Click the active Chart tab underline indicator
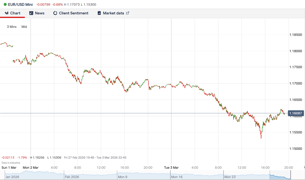The image size is (305, 180). (12, 17)
